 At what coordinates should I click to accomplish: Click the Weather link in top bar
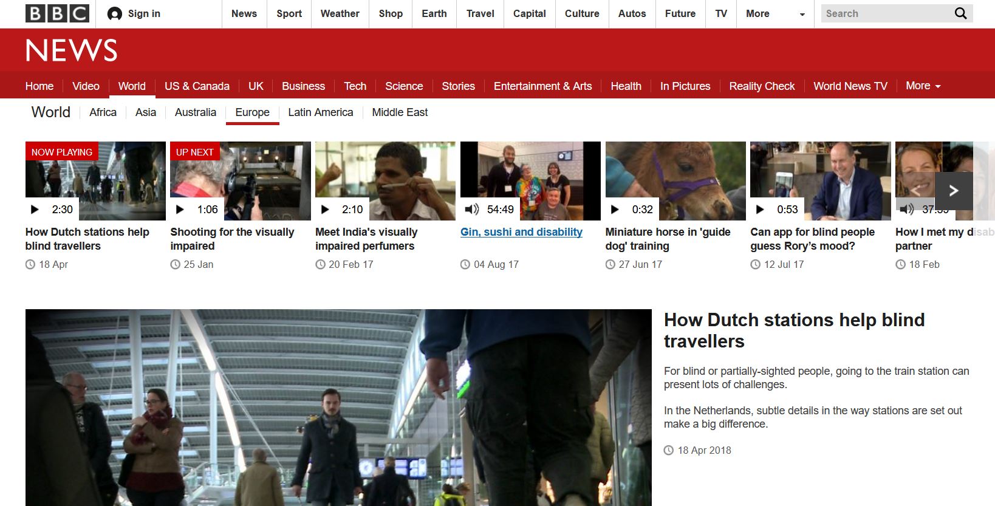pos(340,14)
